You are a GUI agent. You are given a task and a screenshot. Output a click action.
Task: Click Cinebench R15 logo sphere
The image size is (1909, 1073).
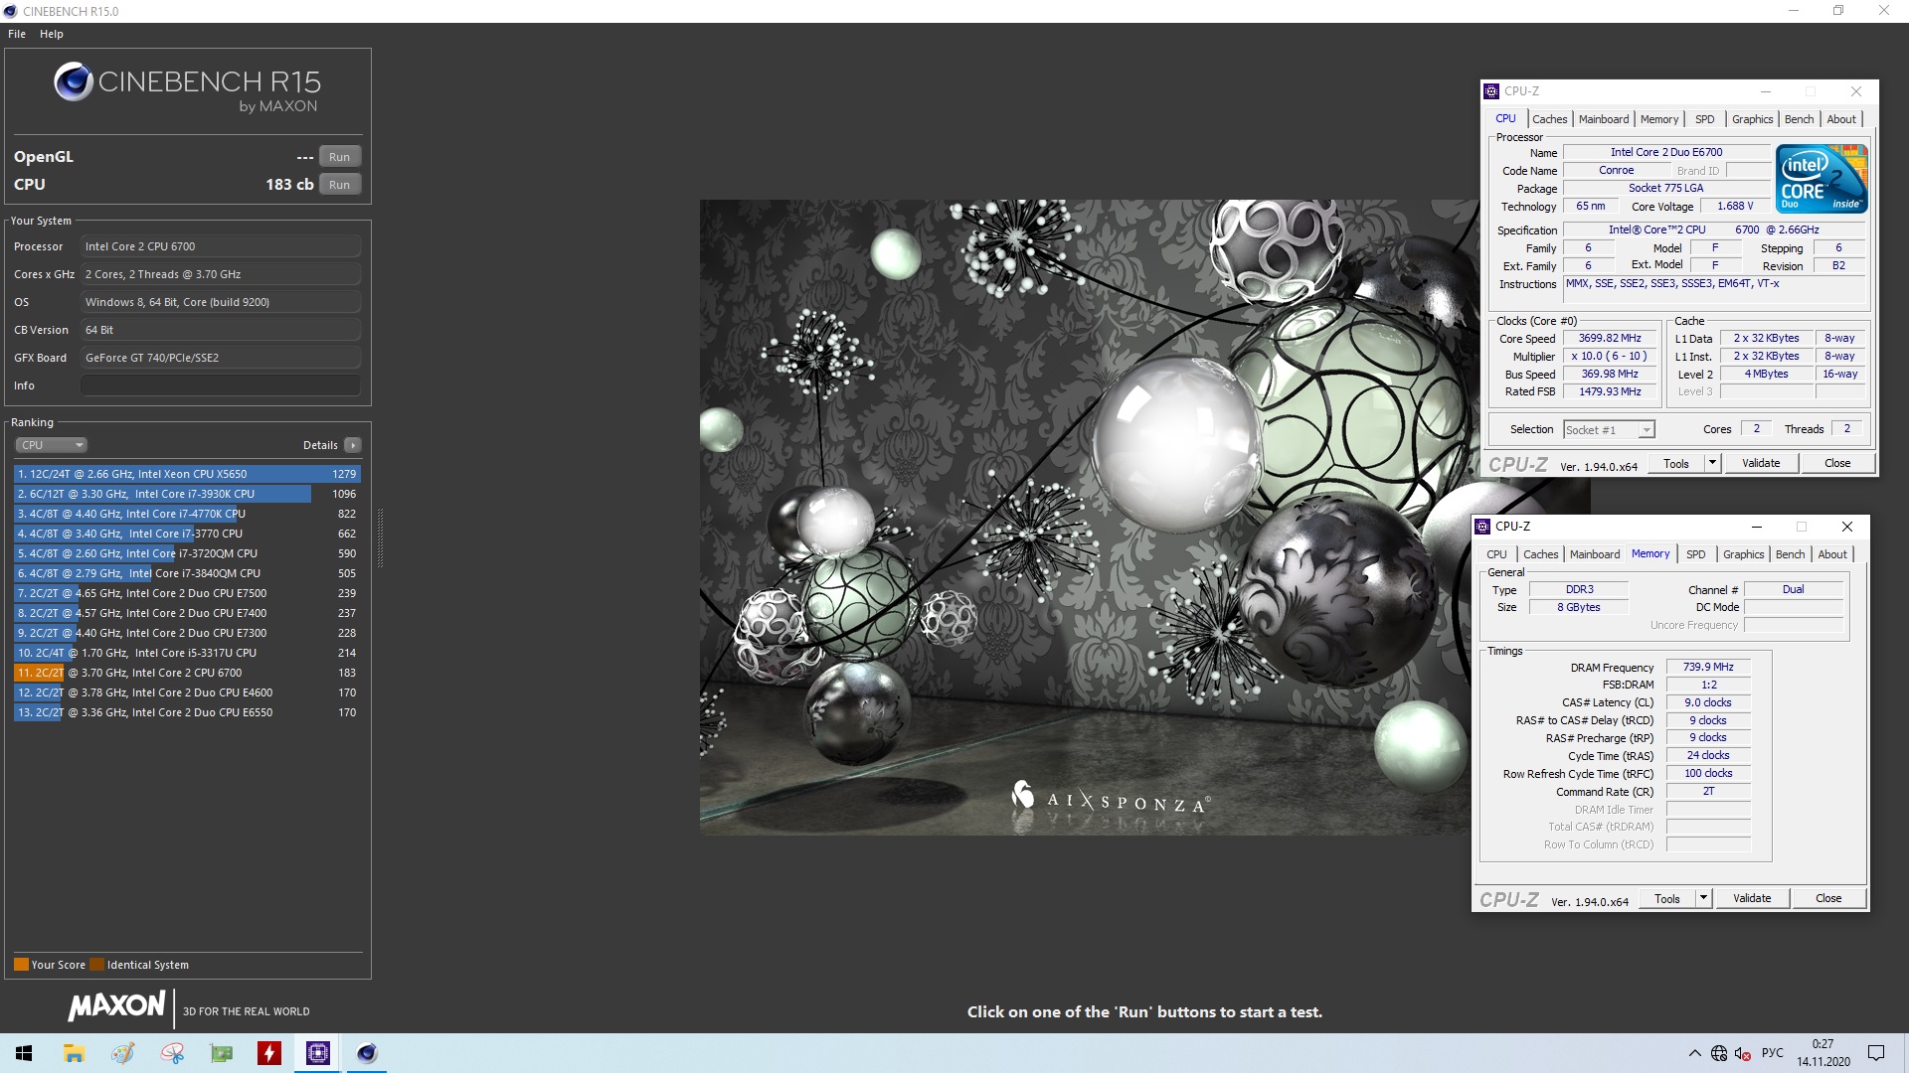tap(74, 81)
